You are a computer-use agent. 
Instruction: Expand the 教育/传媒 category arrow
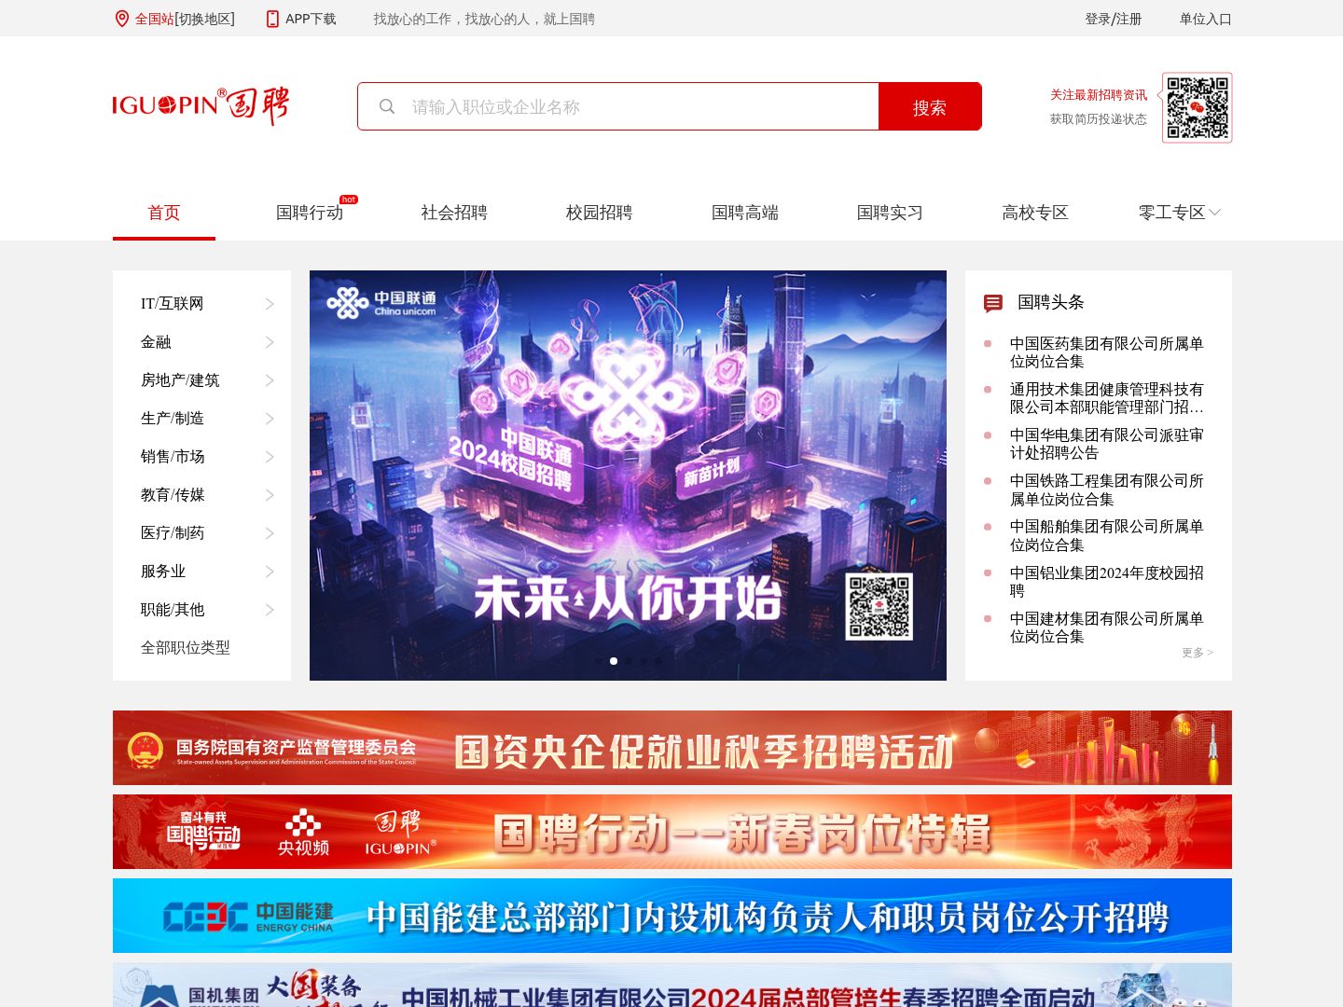click(270, 495)
